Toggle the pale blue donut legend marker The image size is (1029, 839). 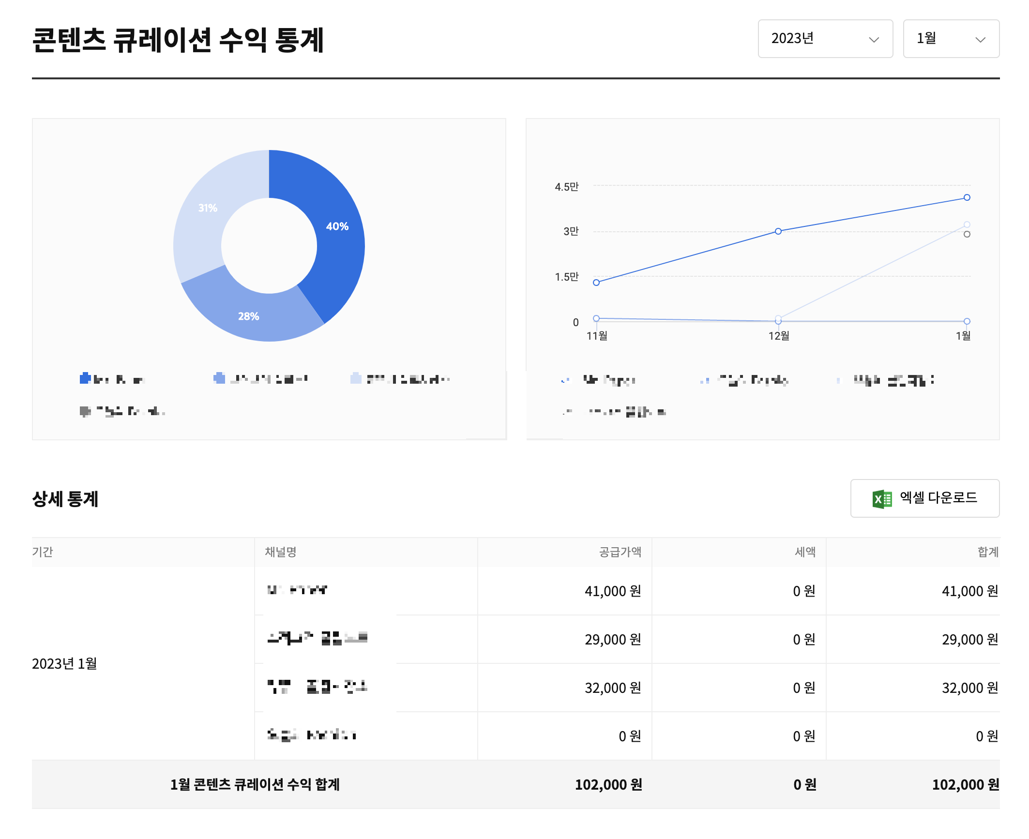356,378
